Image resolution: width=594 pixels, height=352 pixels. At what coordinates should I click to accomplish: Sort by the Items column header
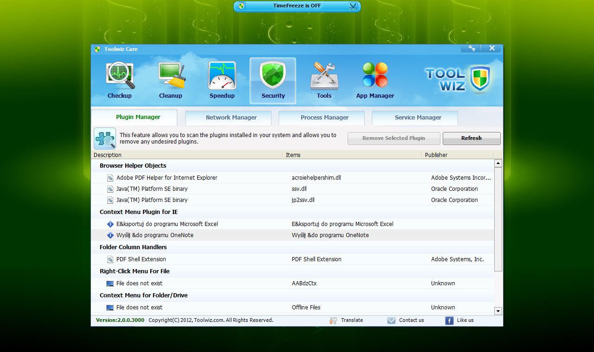tap(353, 155)
